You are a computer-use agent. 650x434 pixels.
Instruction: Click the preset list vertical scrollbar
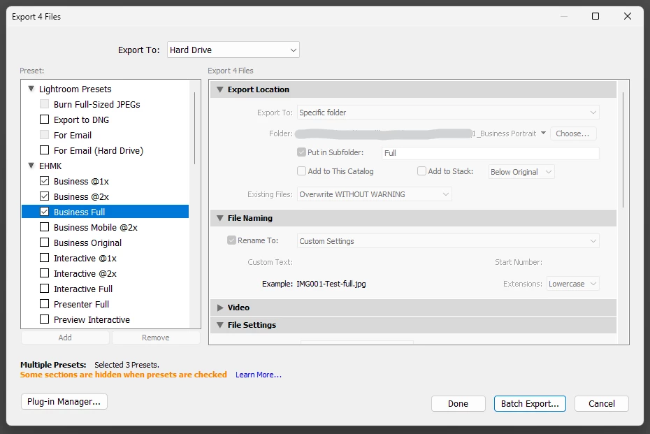click(195, 128)
